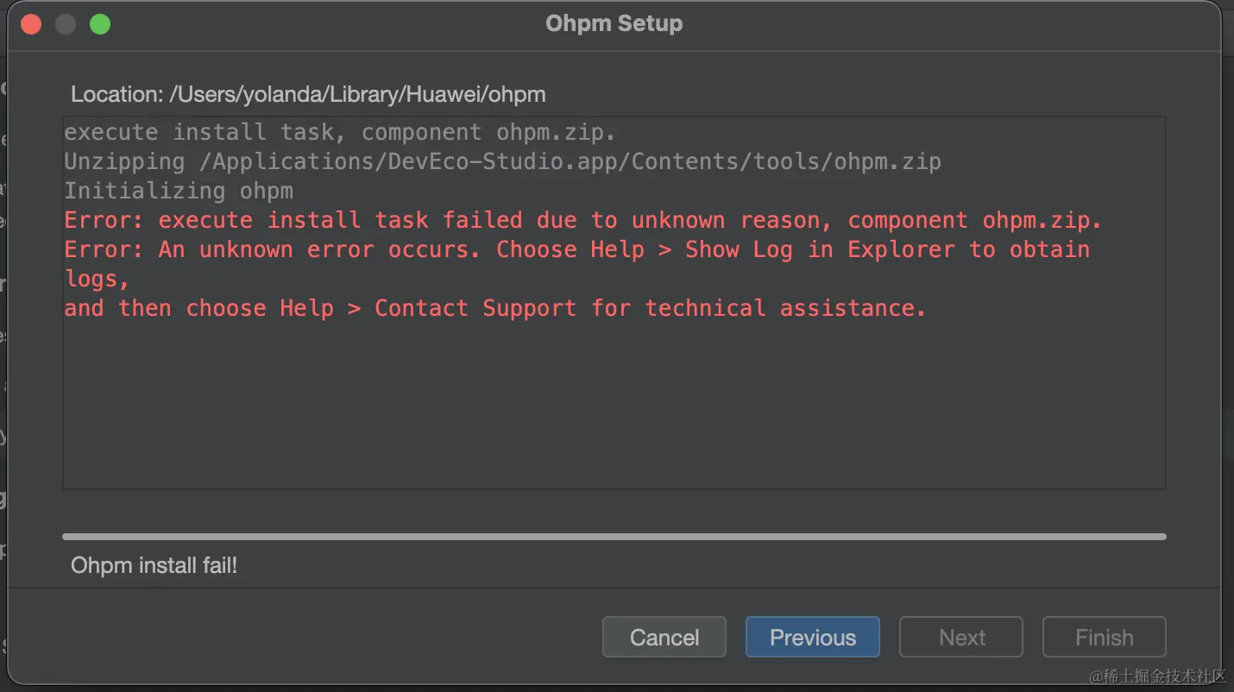1234x692 pixels.
Task: Click the "An unknown error occurs" error line
Action: click(576, 249)
